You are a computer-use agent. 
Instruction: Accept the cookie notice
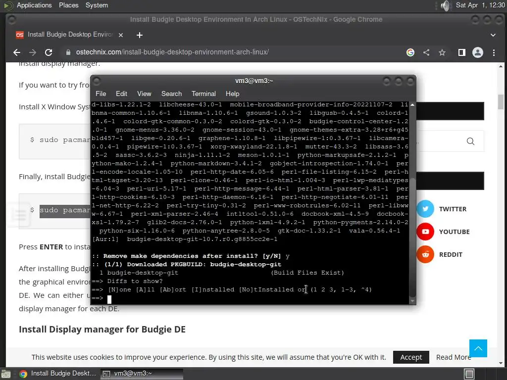(x=411, y=357)
